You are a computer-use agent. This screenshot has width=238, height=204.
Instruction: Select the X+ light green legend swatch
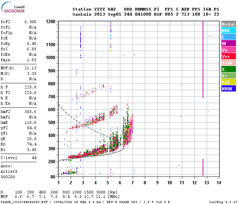click(228, 76)
